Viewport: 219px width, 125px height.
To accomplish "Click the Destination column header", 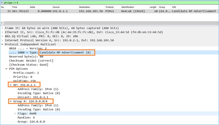I will [x=84, y=7].
